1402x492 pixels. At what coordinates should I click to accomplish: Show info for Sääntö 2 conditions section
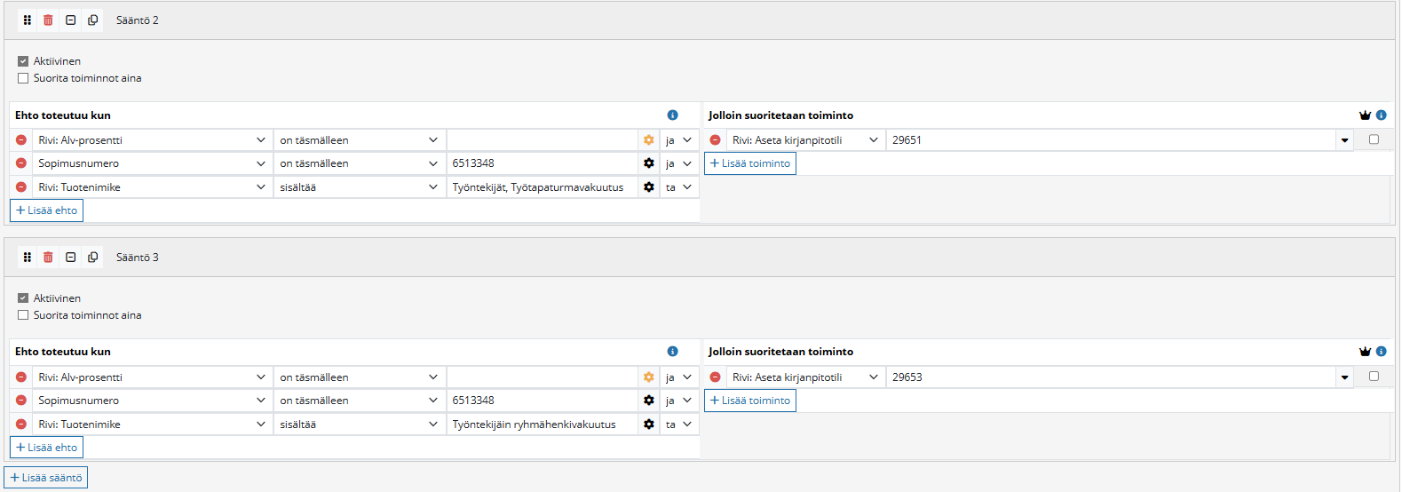(672, 115)
